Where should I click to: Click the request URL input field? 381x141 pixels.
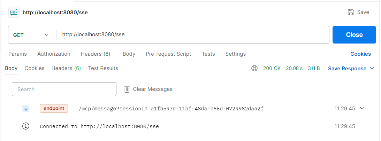[x=192, y=35]
